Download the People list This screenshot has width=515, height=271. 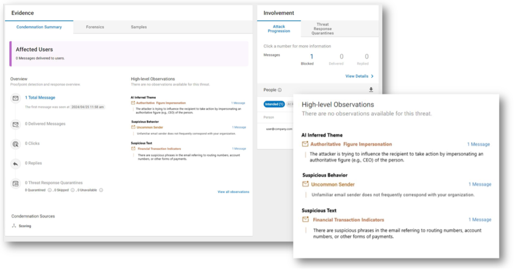click(x=371, y=90)
